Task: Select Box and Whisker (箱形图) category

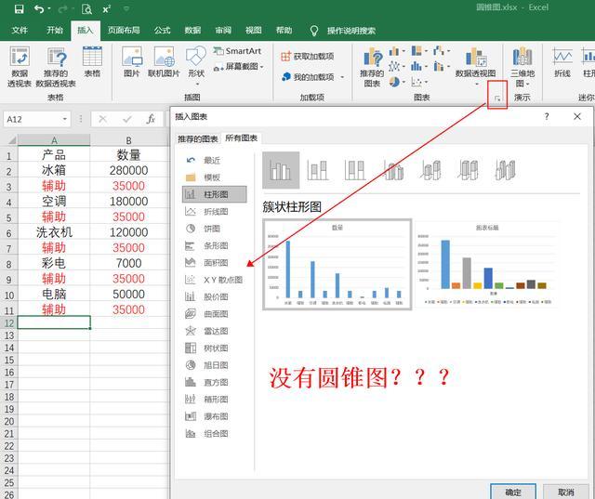Action: [215, 400]
